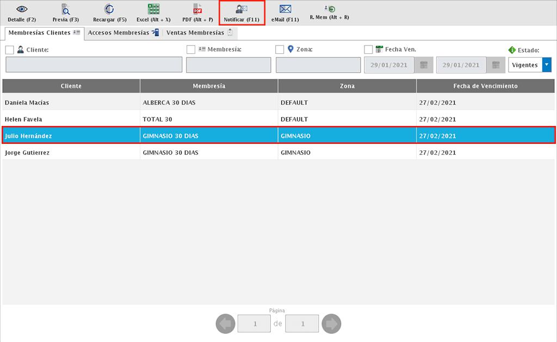Export list as PDF
557x342 pixels.
tap(197, 10)
